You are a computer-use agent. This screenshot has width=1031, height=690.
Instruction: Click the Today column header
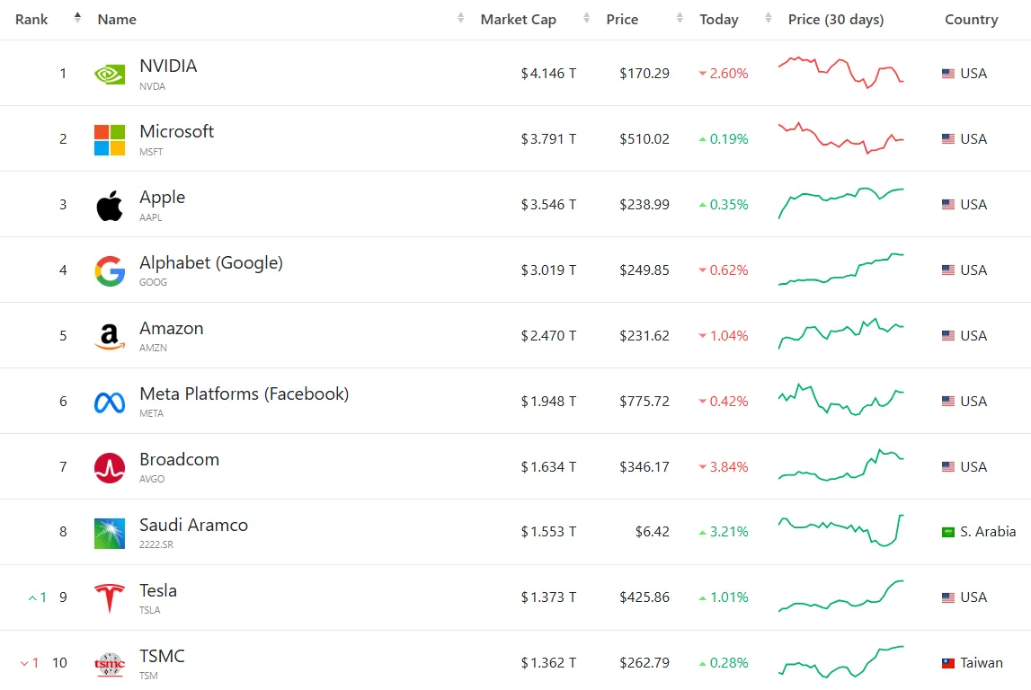pos(719,20)
